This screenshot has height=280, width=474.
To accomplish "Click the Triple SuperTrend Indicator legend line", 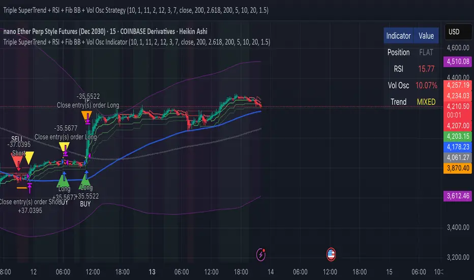I will pyautogui.click(x=137, y=42).
